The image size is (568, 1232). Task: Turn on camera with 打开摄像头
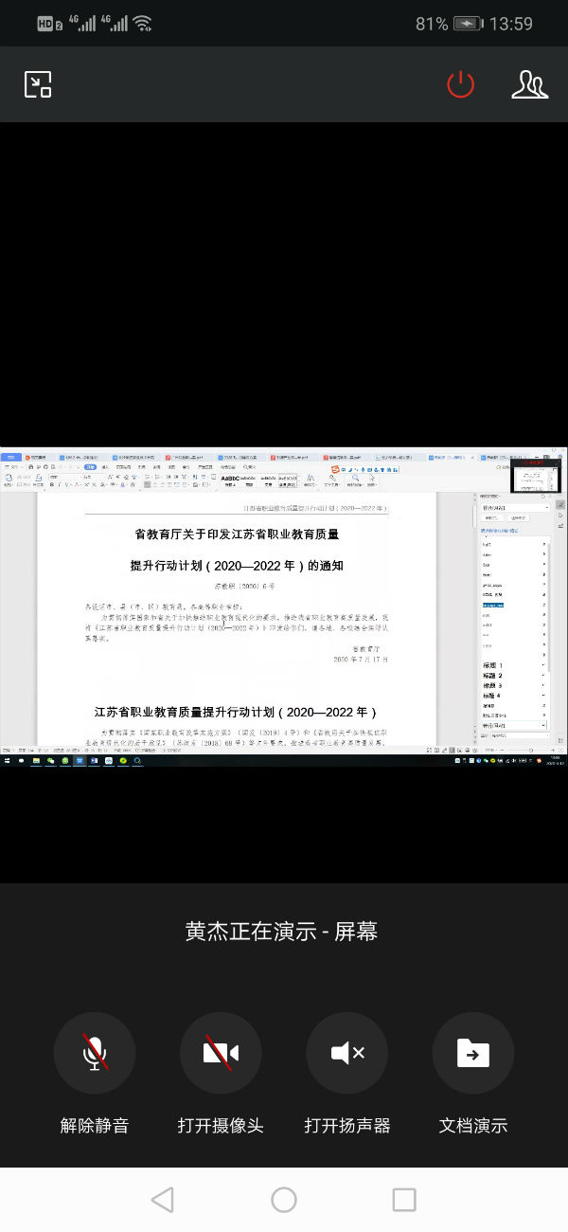point(221,1054)
